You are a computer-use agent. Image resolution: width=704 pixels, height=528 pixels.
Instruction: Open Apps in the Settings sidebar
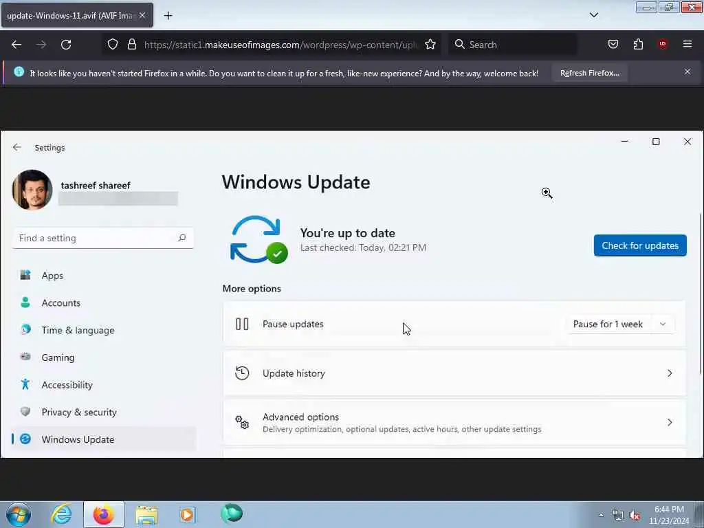103,276
